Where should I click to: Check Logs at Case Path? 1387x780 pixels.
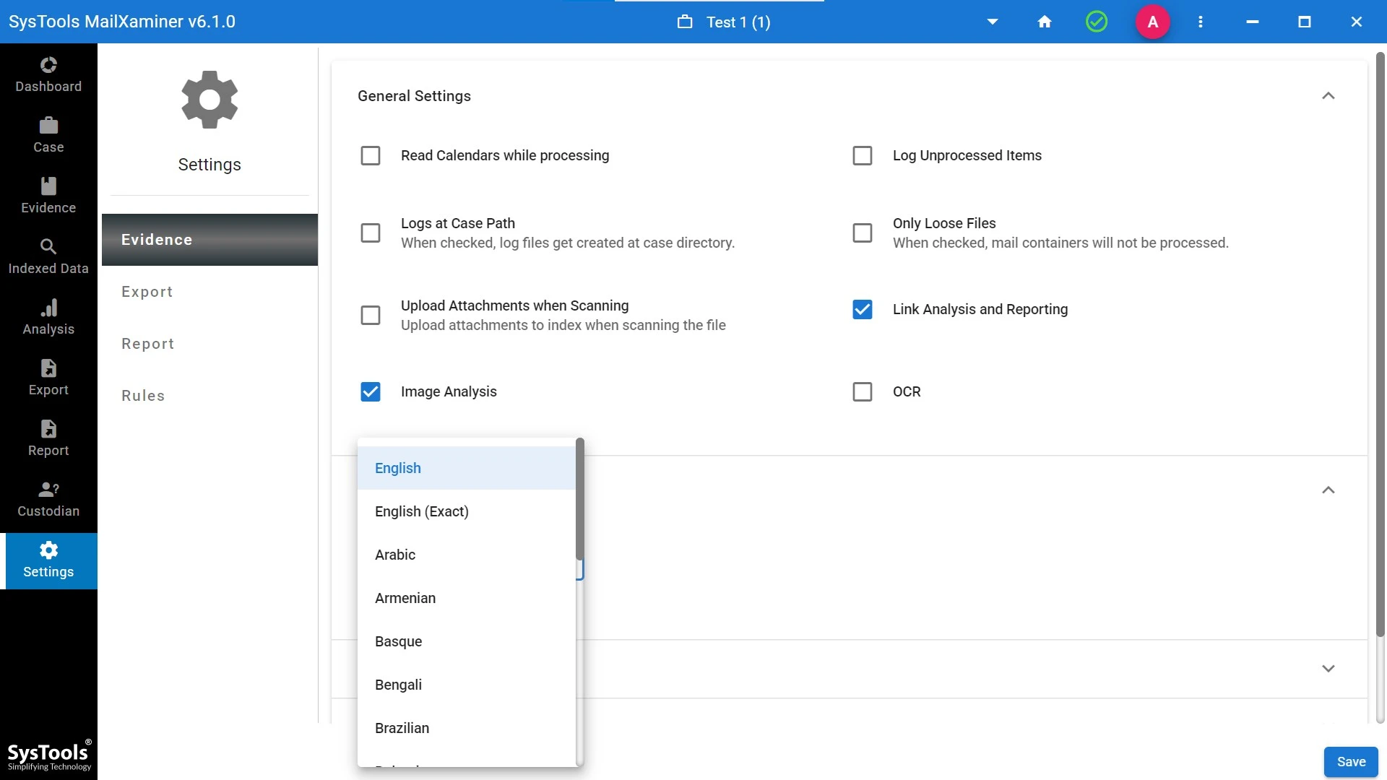click(x=371, y=233)
